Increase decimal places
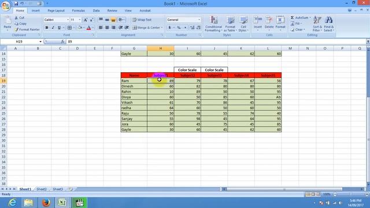This screenshot has height=208, width=370. point(192,28)
